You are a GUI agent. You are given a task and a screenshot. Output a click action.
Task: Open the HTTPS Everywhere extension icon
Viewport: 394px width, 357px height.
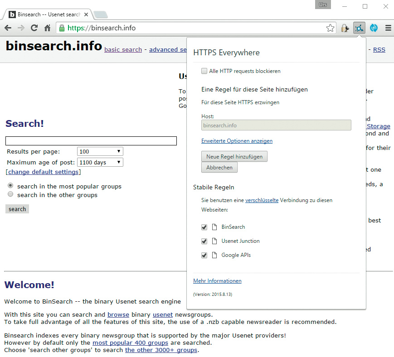click(359, 28)
